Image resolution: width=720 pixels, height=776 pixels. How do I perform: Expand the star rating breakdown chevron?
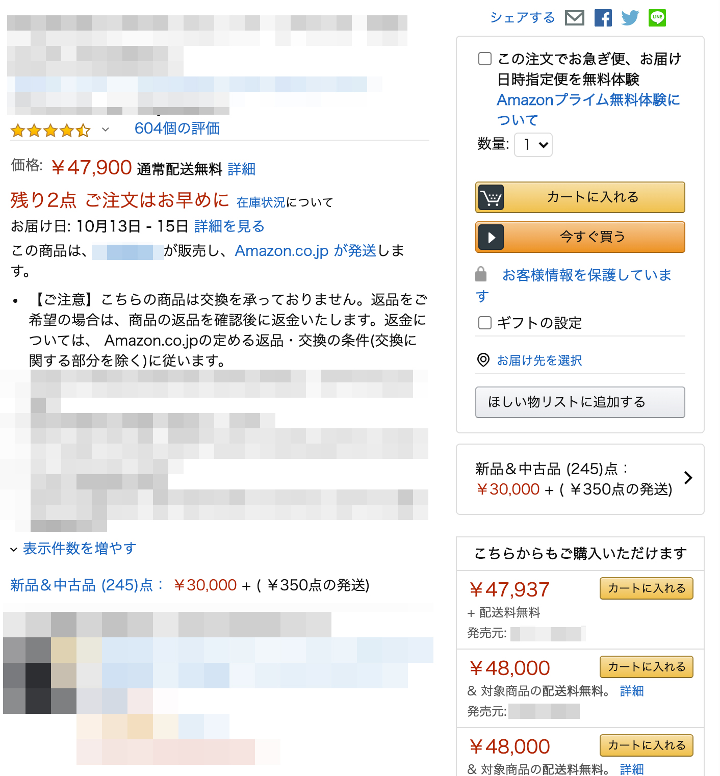coord(106,130)
